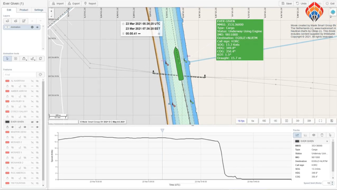Click the Undo button
Viewport: 337px width, 190px height.
301,3
